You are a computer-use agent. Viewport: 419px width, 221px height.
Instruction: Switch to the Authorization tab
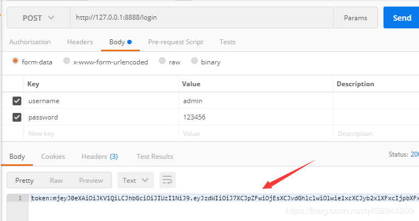click(30, 42)
